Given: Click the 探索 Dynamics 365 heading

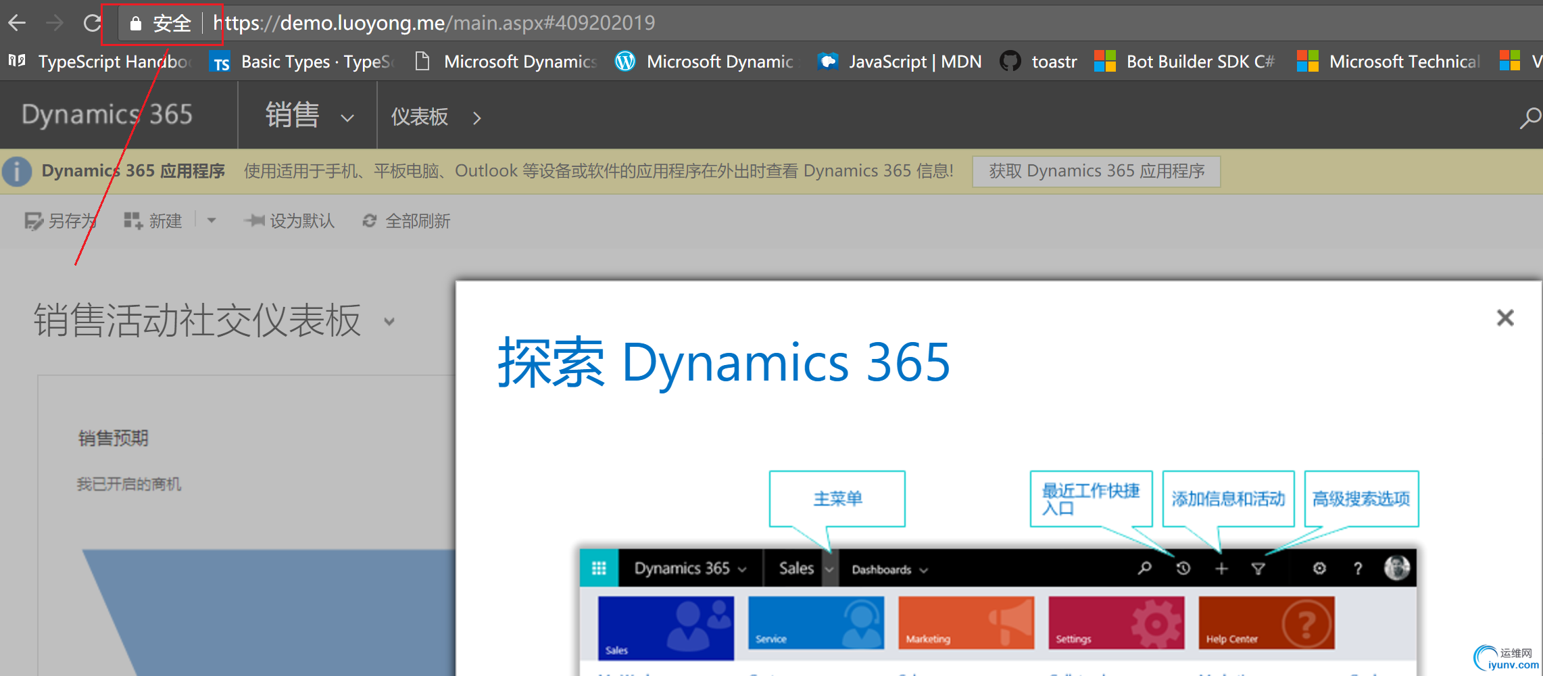Looking at the screenshot, I should coord(725,363).
